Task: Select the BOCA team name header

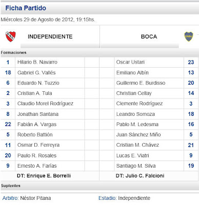Action: click(x=149, y=36)
